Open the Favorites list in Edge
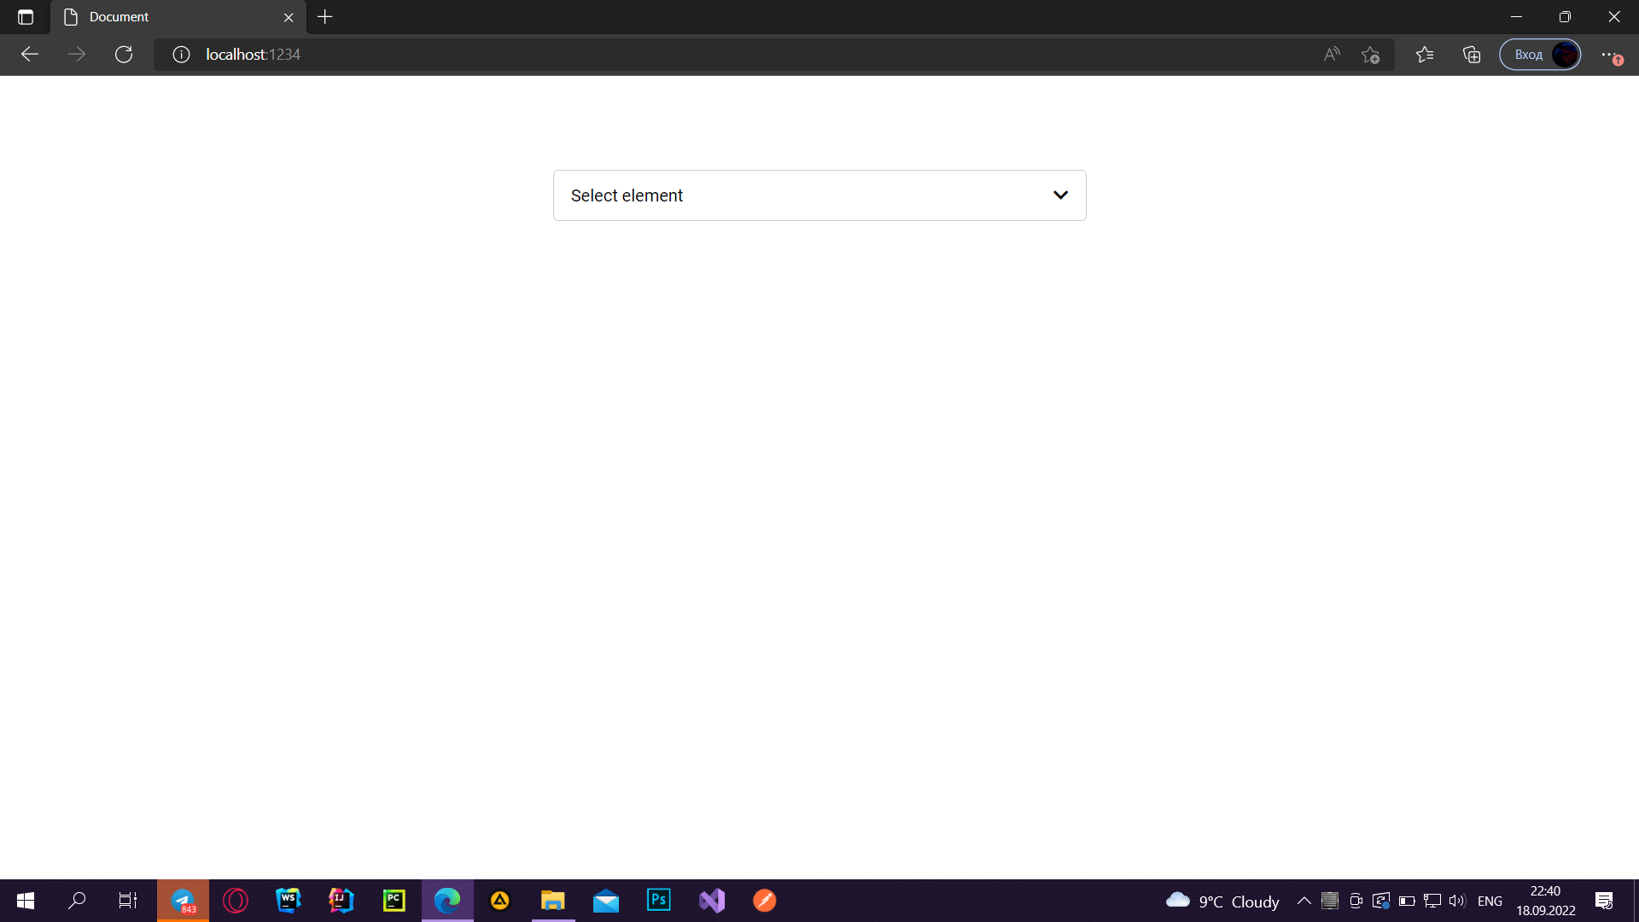This screenshot has width=1639, height=922. [1424, 54]
